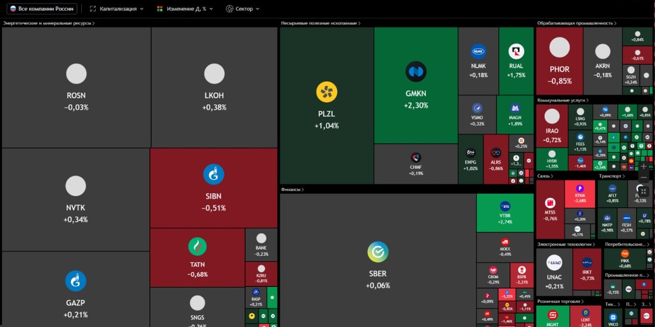655x327 pixels.
Task: Expand the Связь sector
Action: [x=545, y=176]
